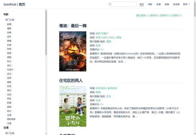Click 冒险 genre link under 毒液
The image size is (196, 135).
119,38
